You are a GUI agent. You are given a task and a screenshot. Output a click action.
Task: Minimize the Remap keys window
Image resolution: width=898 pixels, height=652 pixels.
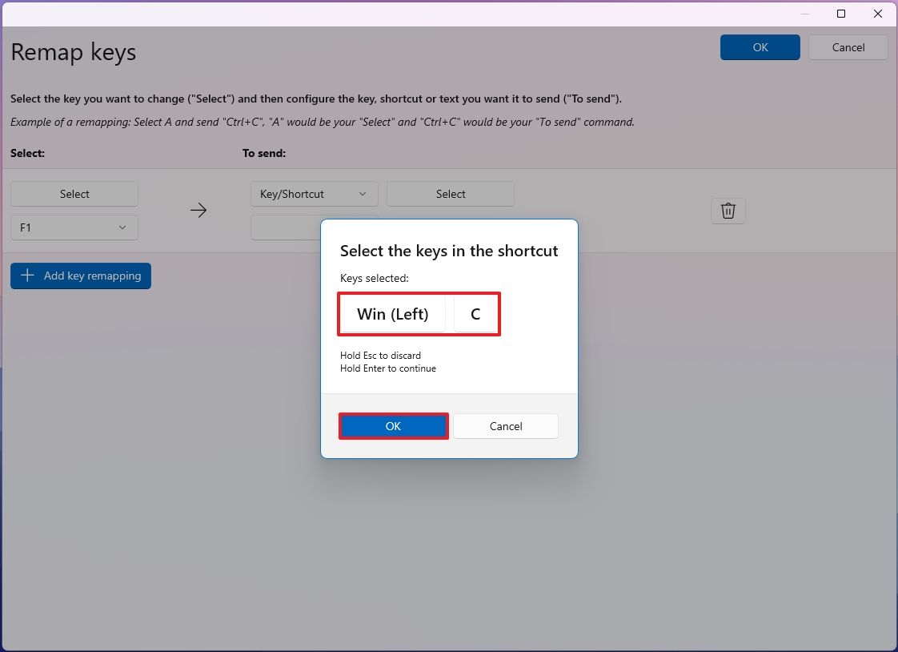pos(804,14)
